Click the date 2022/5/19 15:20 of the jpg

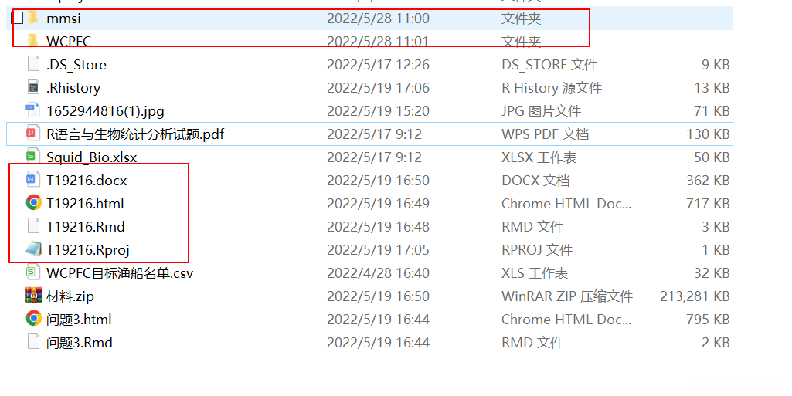[378, 111]
